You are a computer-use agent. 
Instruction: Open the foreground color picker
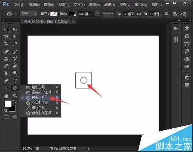pos(8,104)
